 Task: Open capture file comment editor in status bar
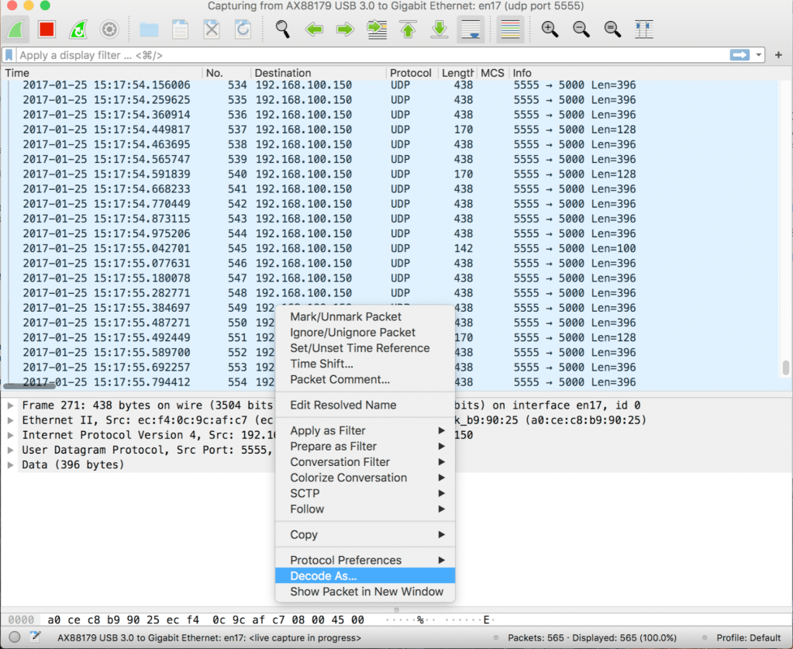coord(35,637)
